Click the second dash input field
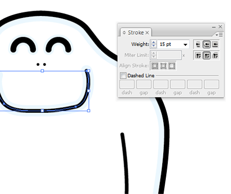This screenshot has height=194, width=231. 161,84
